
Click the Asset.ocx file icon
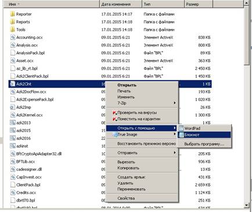click(13, 60)
